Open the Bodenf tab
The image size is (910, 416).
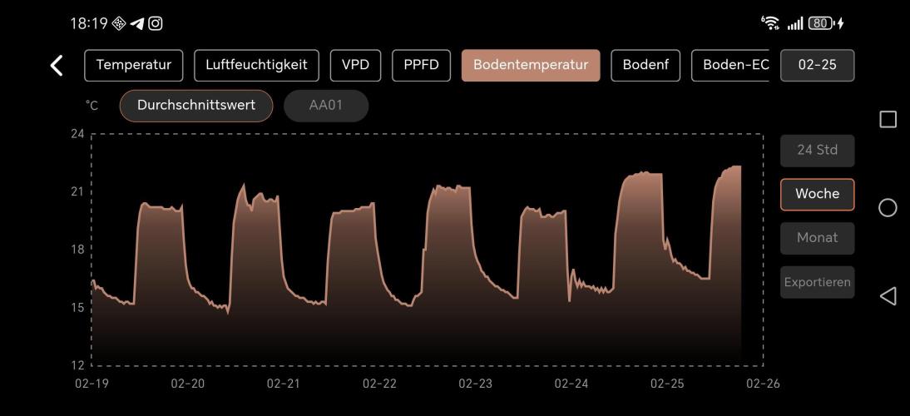pyautogui.click(x=645, y=65)
